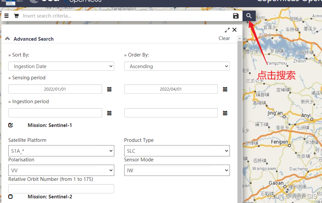Click the ingestion period start field

tap(55, 113)
